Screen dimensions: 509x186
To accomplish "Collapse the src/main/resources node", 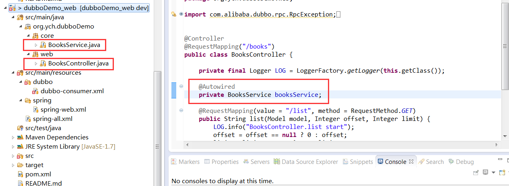I will (x=12, y=73).
